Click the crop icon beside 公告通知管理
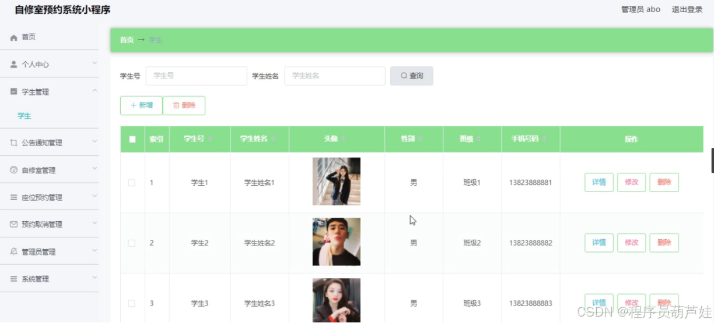 coord(14,143)
